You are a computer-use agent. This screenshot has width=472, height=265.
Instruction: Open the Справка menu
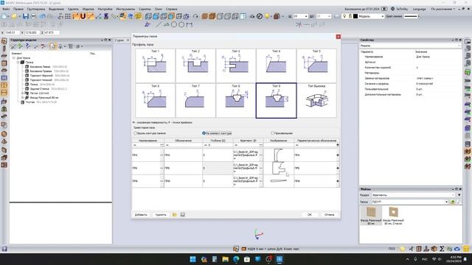(172, 9)
